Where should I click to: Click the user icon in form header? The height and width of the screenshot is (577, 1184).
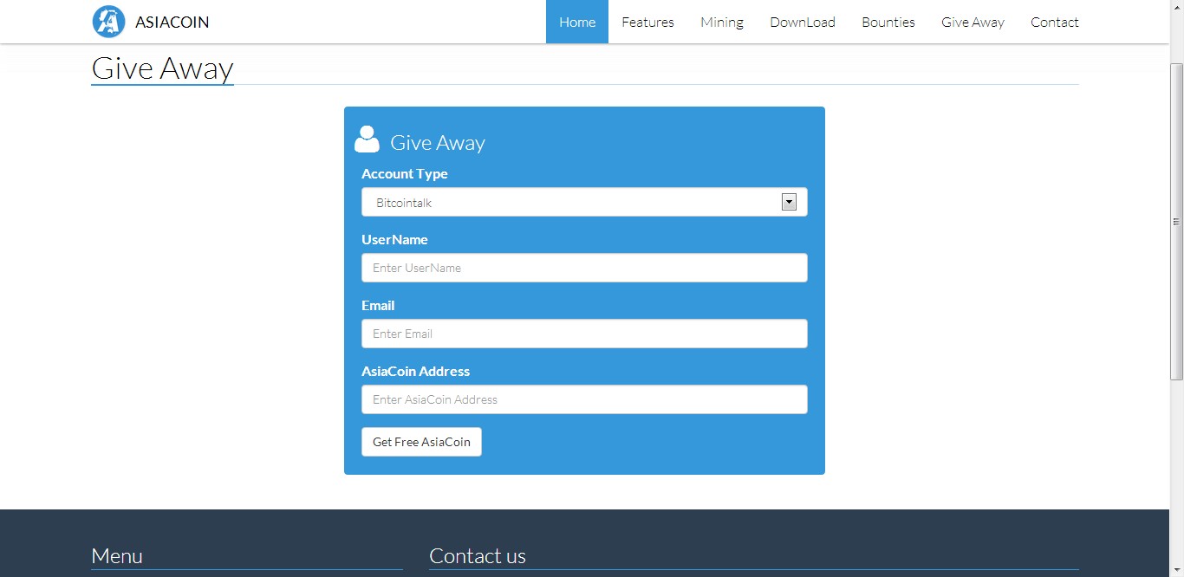pyautogui.click(x=367, y=139)
